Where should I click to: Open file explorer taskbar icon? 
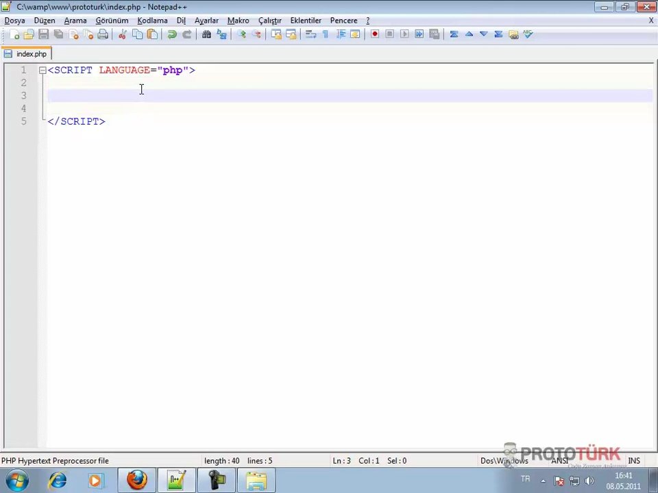coord(256,481)
